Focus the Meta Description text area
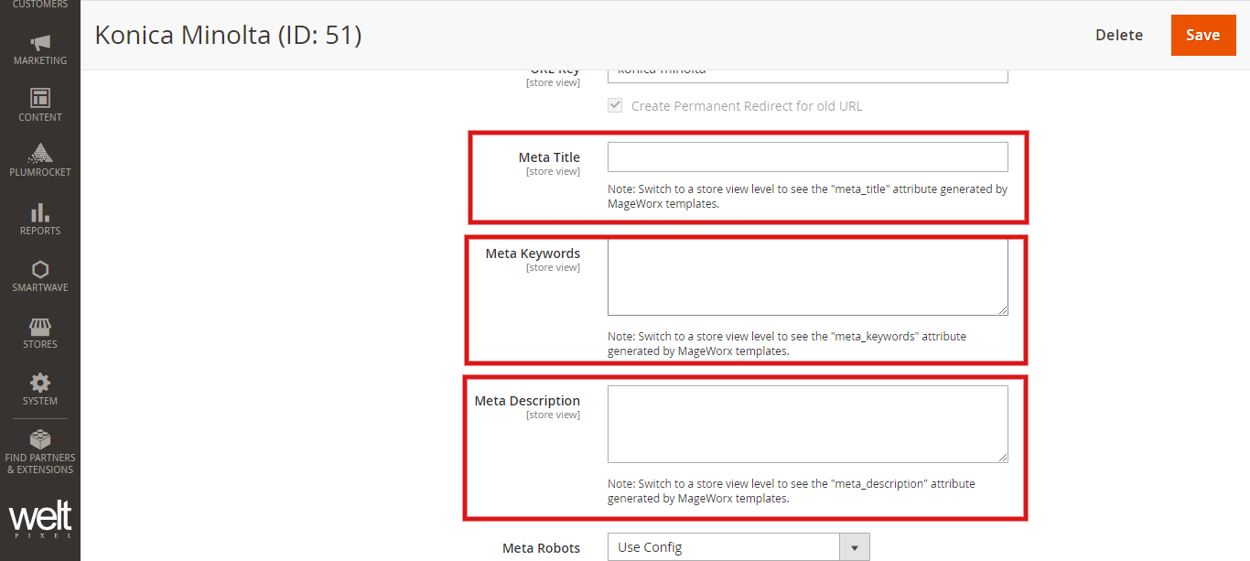Screen dimensions: 1250x561 (x=808, y=424)
